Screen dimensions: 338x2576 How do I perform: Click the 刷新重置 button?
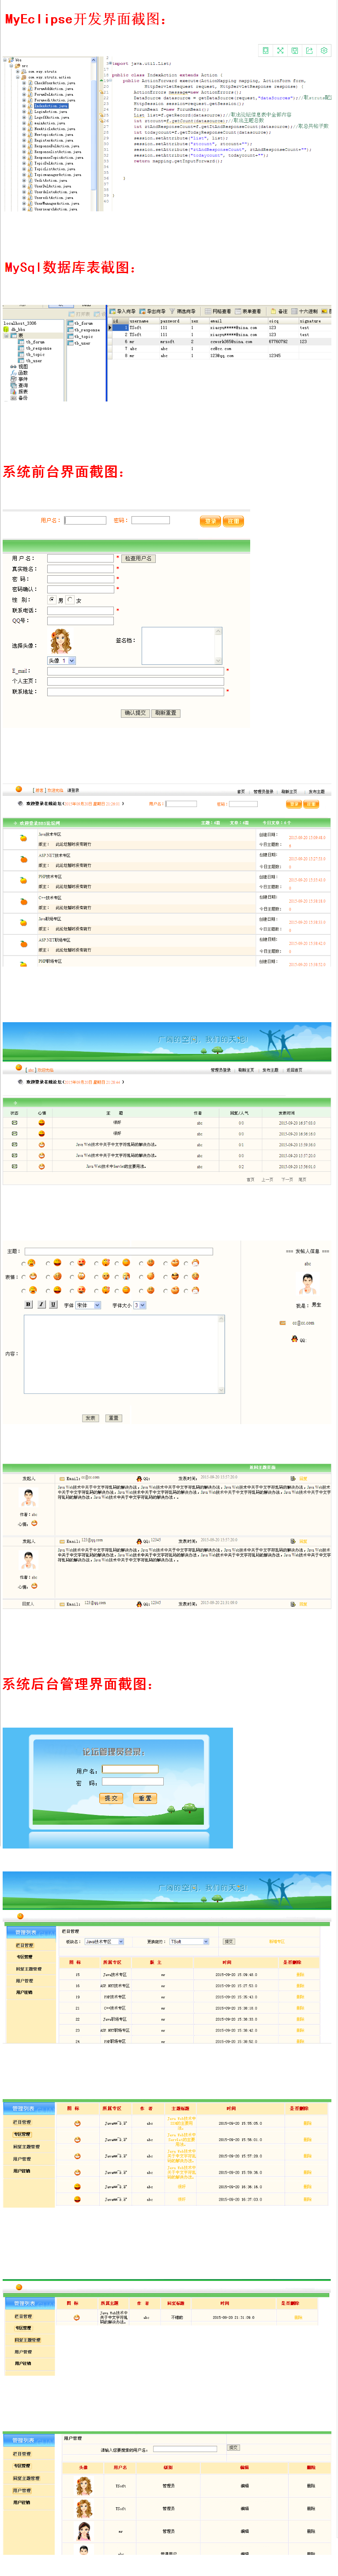pos(166,713)
